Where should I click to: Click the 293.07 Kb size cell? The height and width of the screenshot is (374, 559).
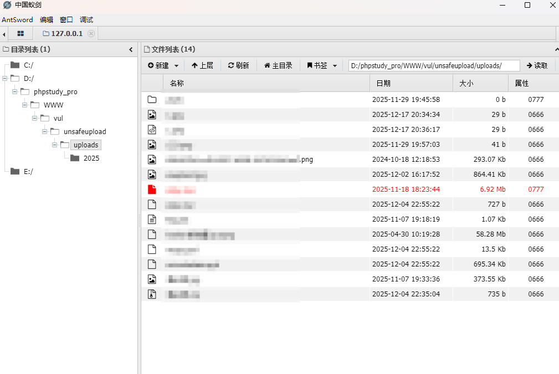(x=490, y=160)
